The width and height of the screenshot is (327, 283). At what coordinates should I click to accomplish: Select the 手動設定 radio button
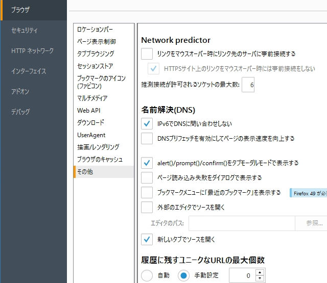[x=184, y=275]
